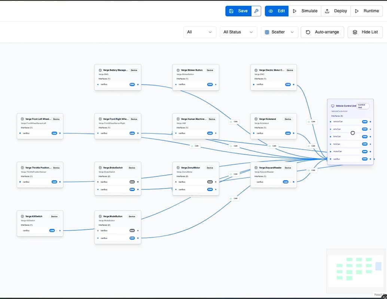387x299 pixels.
Task: Open the All filter dropdown
Action: [199, 32]
